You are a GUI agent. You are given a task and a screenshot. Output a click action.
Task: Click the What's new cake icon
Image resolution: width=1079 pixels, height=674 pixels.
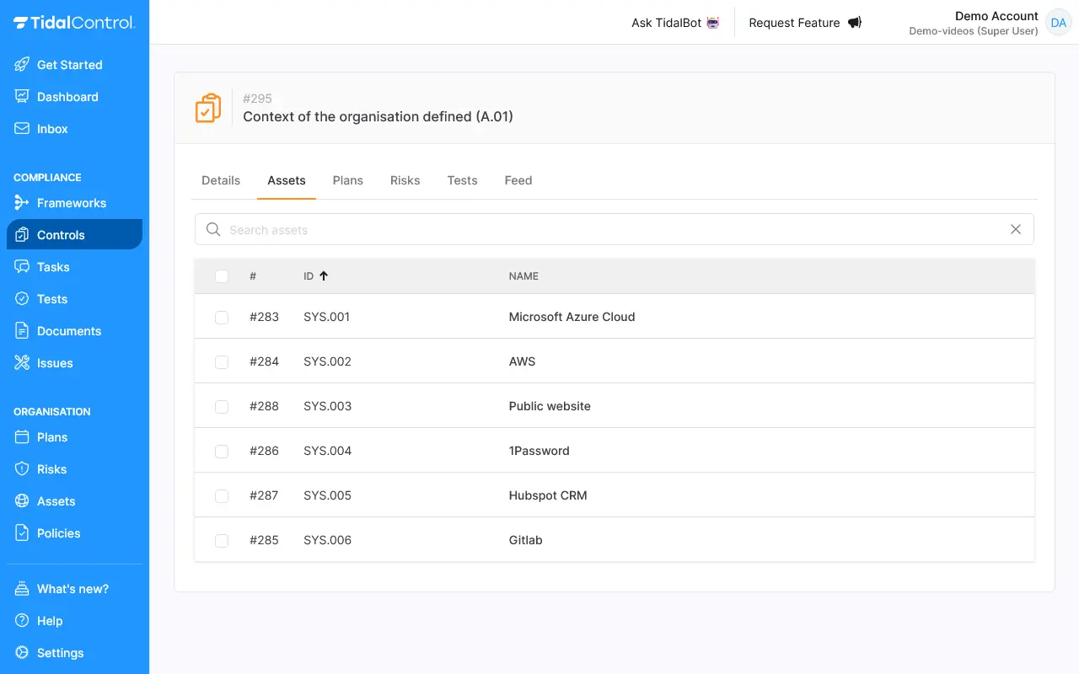(x=22, y=589)
